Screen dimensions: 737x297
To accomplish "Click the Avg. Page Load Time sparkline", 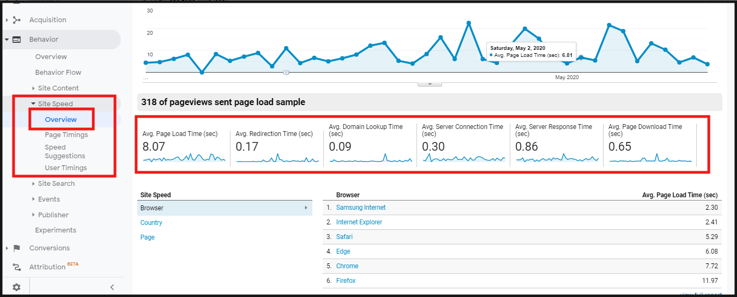I will click(184, 159).
